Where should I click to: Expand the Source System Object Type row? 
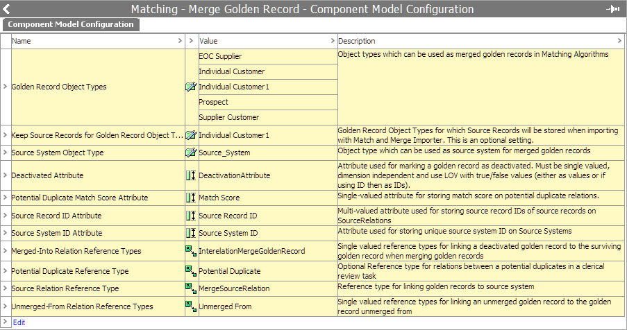pos(5,153)
